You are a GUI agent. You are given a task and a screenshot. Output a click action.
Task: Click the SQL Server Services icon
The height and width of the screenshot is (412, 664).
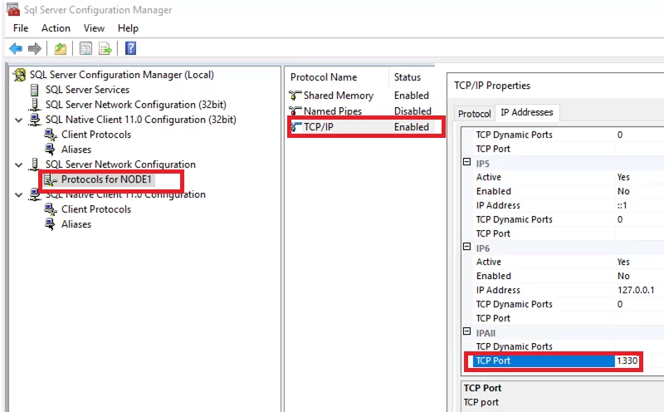pos(35,90)
